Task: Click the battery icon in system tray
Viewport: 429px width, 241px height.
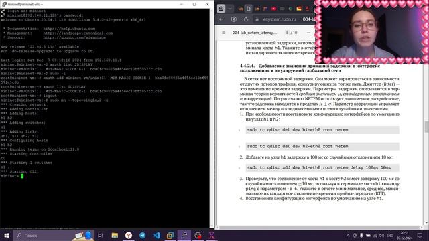Action: tap(368, 236)
